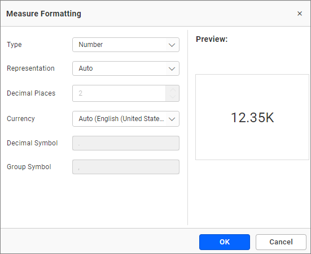Image resolution: width=311 pixels, height=254 pixels.
Task: Click the Preview: heading
Action: [212, 39]
